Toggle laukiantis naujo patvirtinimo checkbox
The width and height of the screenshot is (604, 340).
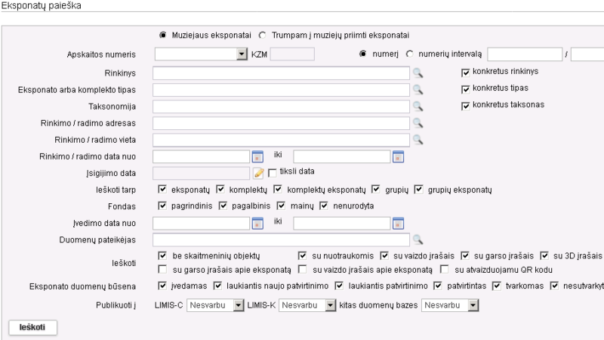coord(218,286)
